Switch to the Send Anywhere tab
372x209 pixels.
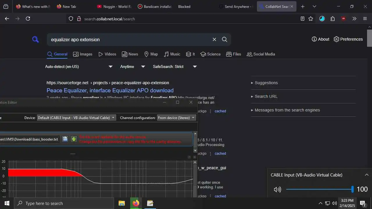(236, 6)
